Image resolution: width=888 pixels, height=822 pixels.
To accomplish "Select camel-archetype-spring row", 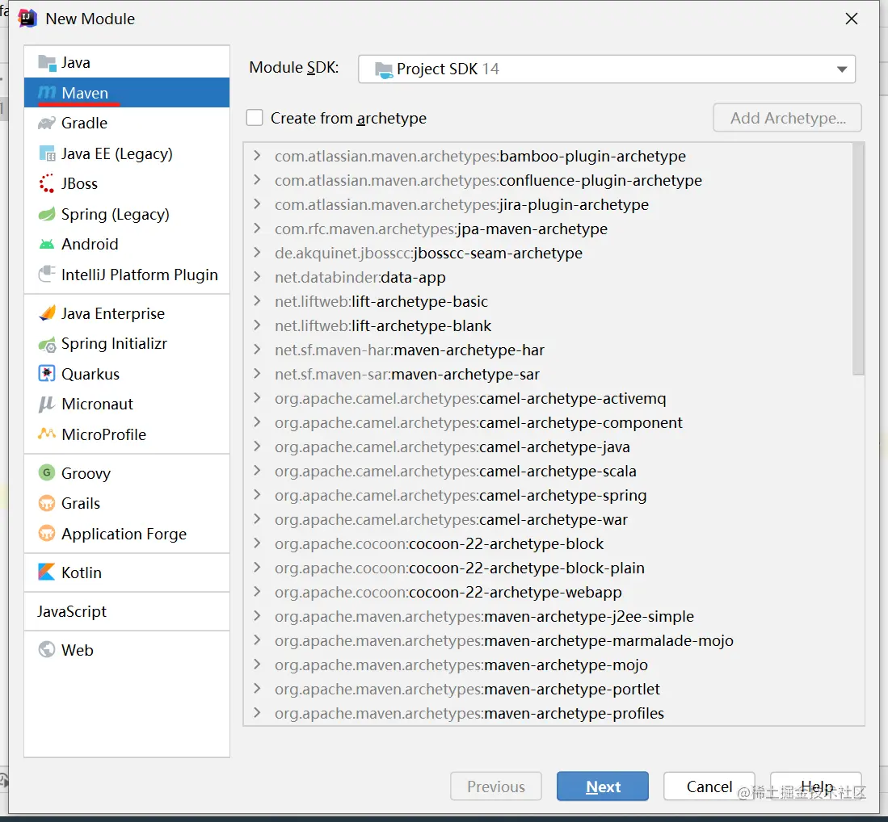I will 548,495.
